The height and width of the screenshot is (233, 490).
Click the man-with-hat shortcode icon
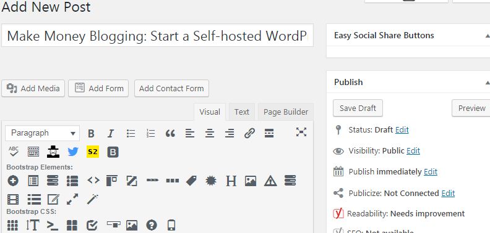coord(53,152)
